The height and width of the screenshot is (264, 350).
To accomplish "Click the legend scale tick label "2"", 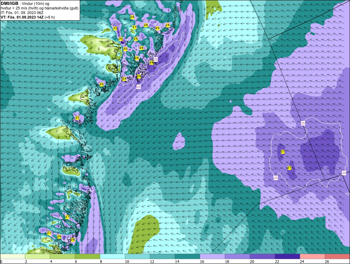I will 26,262.
